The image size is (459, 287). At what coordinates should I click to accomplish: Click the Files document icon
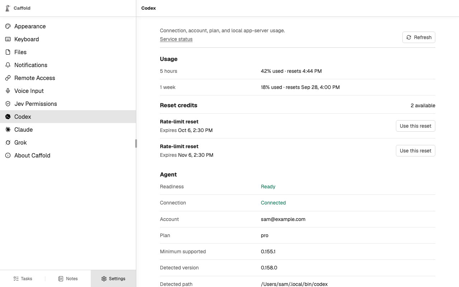coord(8,52)
